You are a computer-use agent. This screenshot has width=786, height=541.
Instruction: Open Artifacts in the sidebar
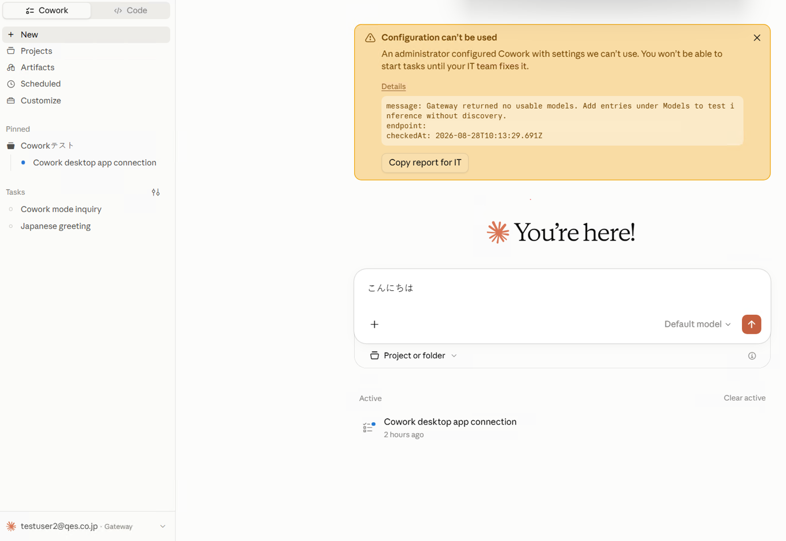tap(86, 67)
